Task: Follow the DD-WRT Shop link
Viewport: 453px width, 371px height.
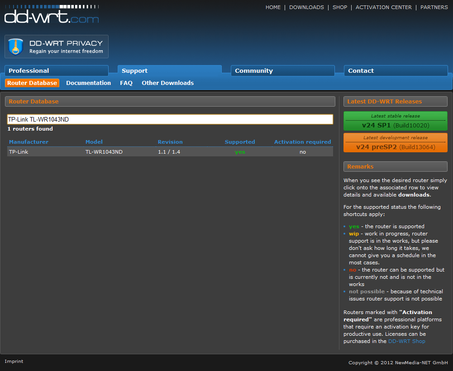Action: (x=406, y=341)
